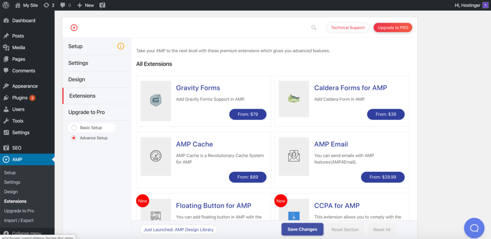Screen dimensions: 491x239
Task: Open Upgrade to Pro submenu link
Action: point(19,211)
